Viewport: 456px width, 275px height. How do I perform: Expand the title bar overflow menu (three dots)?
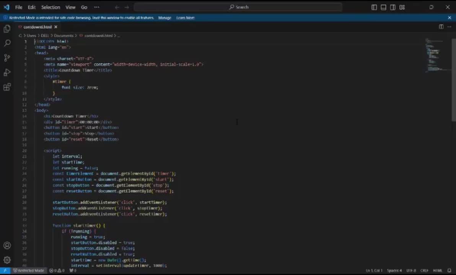pos(97,7)
